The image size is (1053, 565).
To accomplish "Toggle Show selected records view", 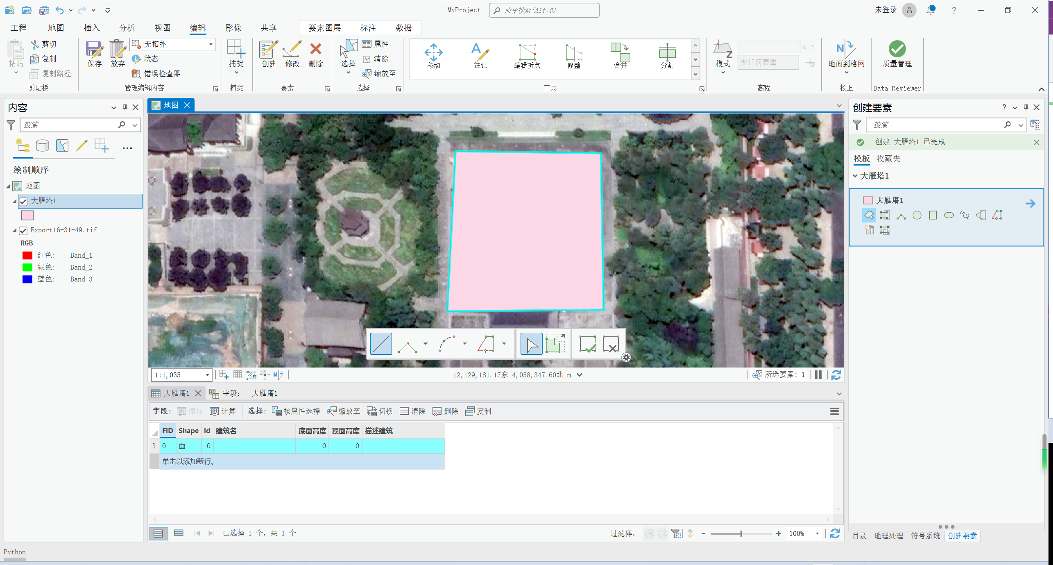I will pos(179,533).
